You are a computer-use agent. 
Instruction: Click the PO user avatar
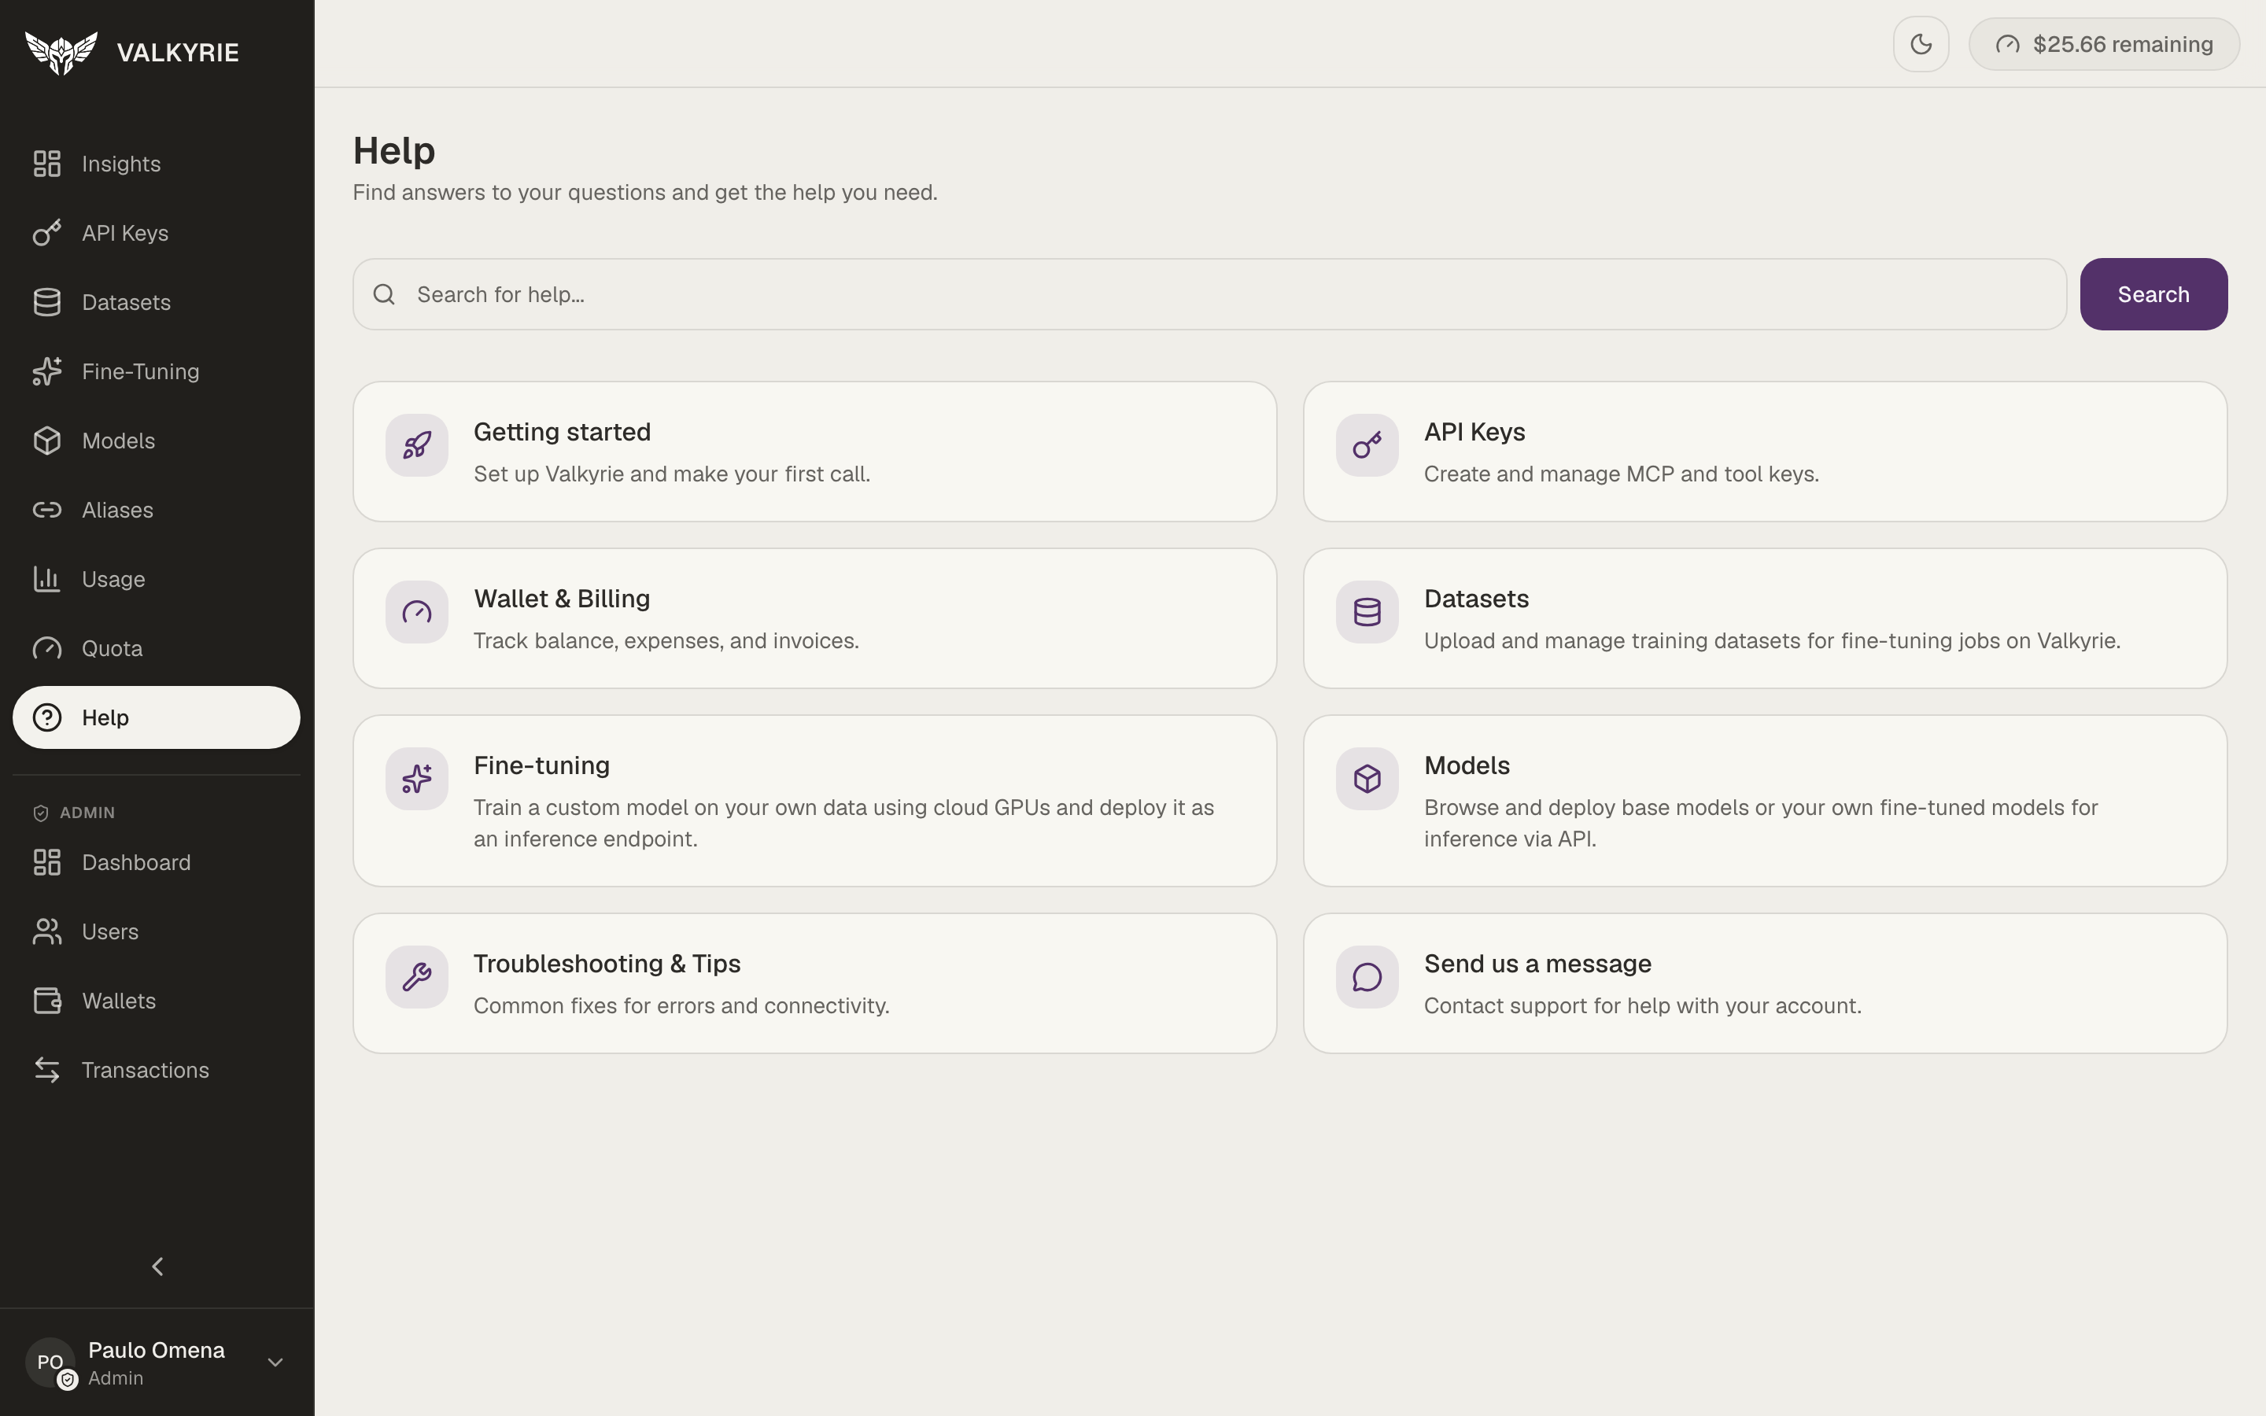pos(50,1363)
